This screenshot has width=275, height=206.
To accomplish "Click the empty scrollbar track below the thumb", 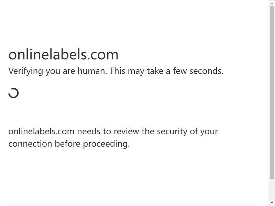I will click(x=272, y=190).
